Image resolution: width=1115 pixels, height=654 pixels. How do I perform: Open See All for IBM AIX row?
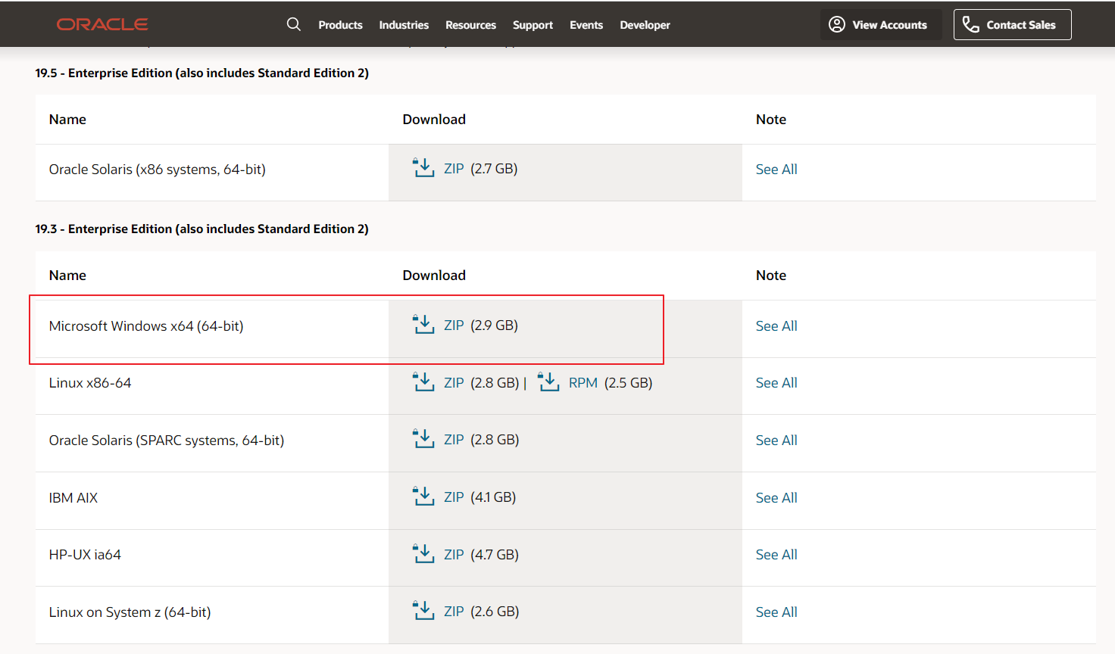[x=776, y=498]
